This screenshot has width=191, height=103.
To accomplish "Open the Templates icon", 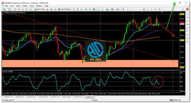I will 117,9.
